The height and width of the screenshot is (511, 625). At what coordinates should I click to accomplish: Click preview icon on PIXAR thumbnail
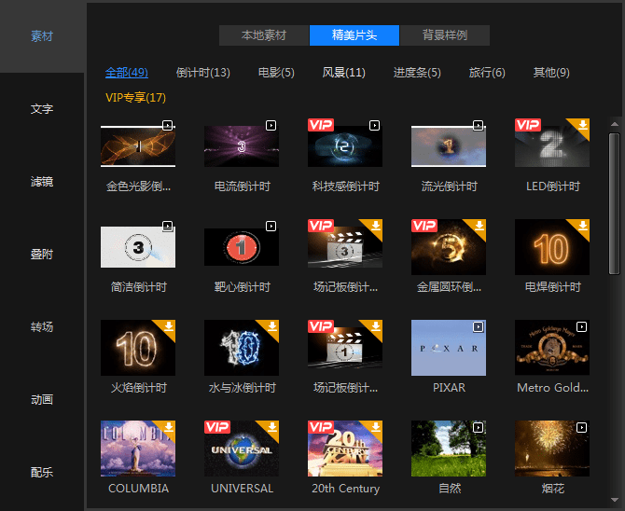tap(479, 326)
